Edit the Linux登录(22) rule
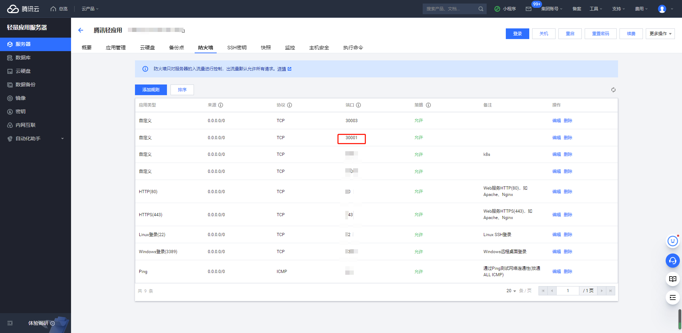 coord(557,235)
